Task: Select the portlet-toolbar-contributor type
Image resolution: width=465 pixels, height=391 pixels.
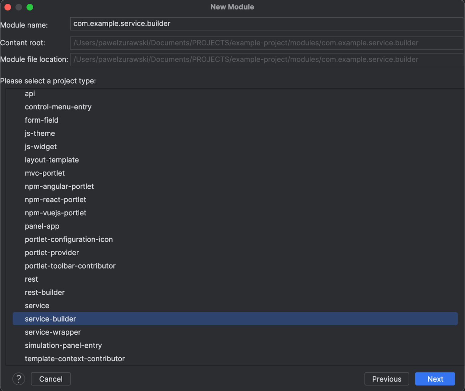Action: pos(70,266)
